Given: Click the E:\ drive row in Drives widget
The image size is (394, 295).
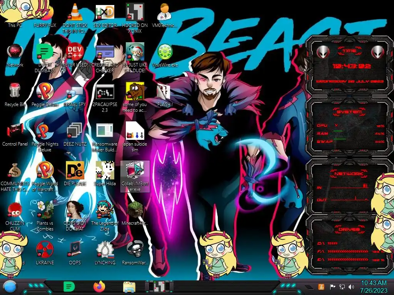Looking at the screenshot, I should (x=351, y=260).
